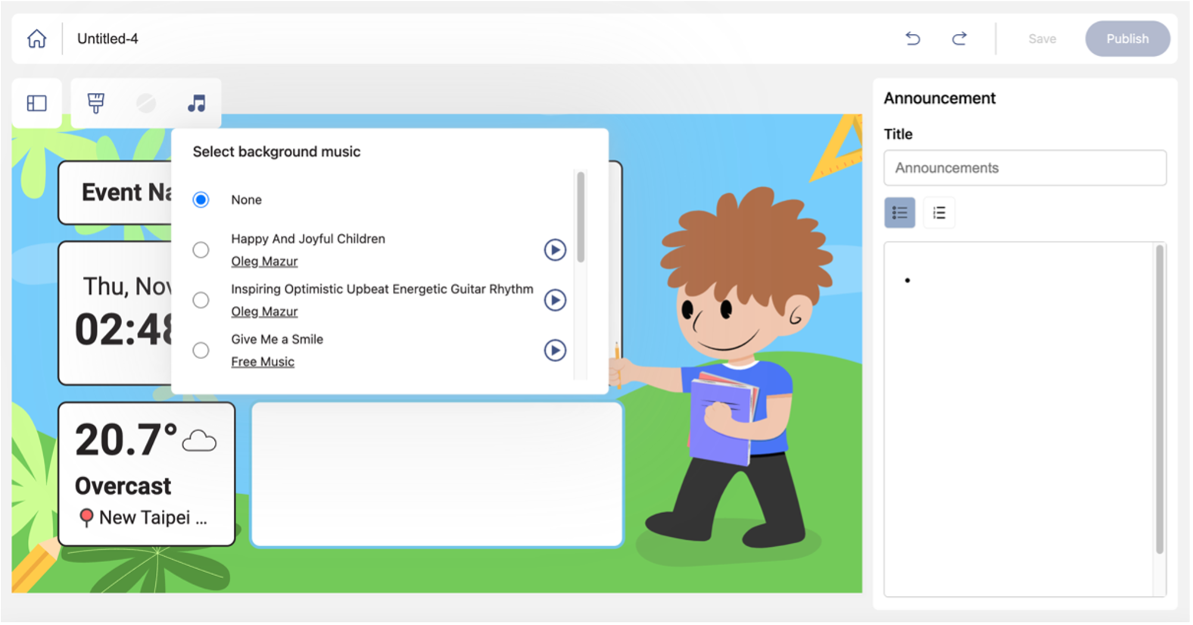Screen dimensions: 1193x625
Task: Preview the Give Me a Smile track
Action: pyautogui.click(x=556, y=351)
